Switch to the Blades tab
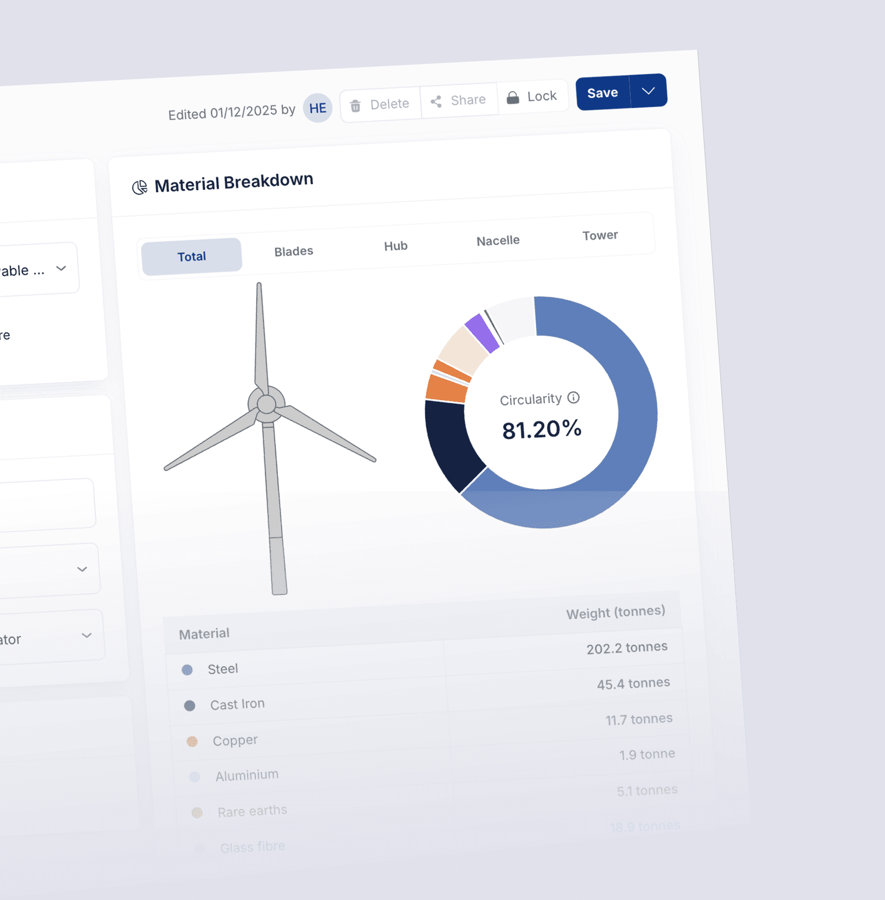The height and width of the screenshot is (900, 885). point(293,252)
